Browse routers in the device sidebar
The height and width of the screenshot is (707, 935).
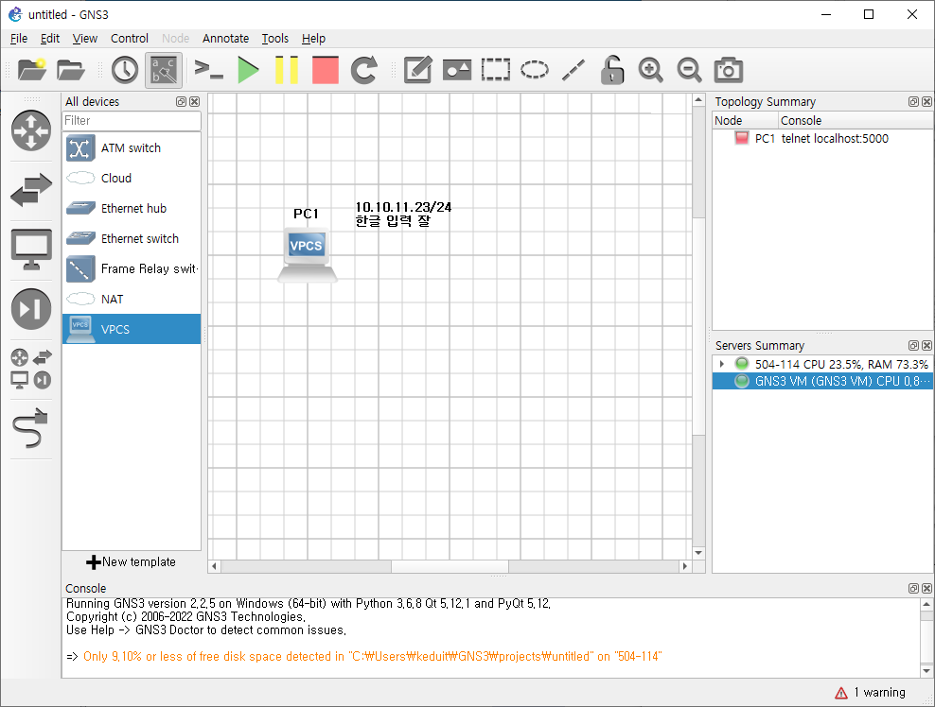(31, 130)
